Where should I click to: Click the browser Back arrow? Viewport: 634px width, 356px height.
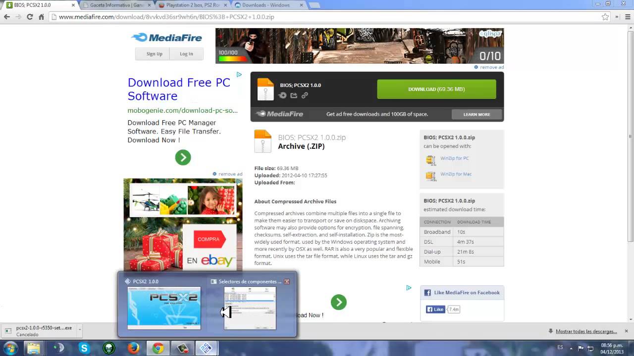tap(7, 17)
